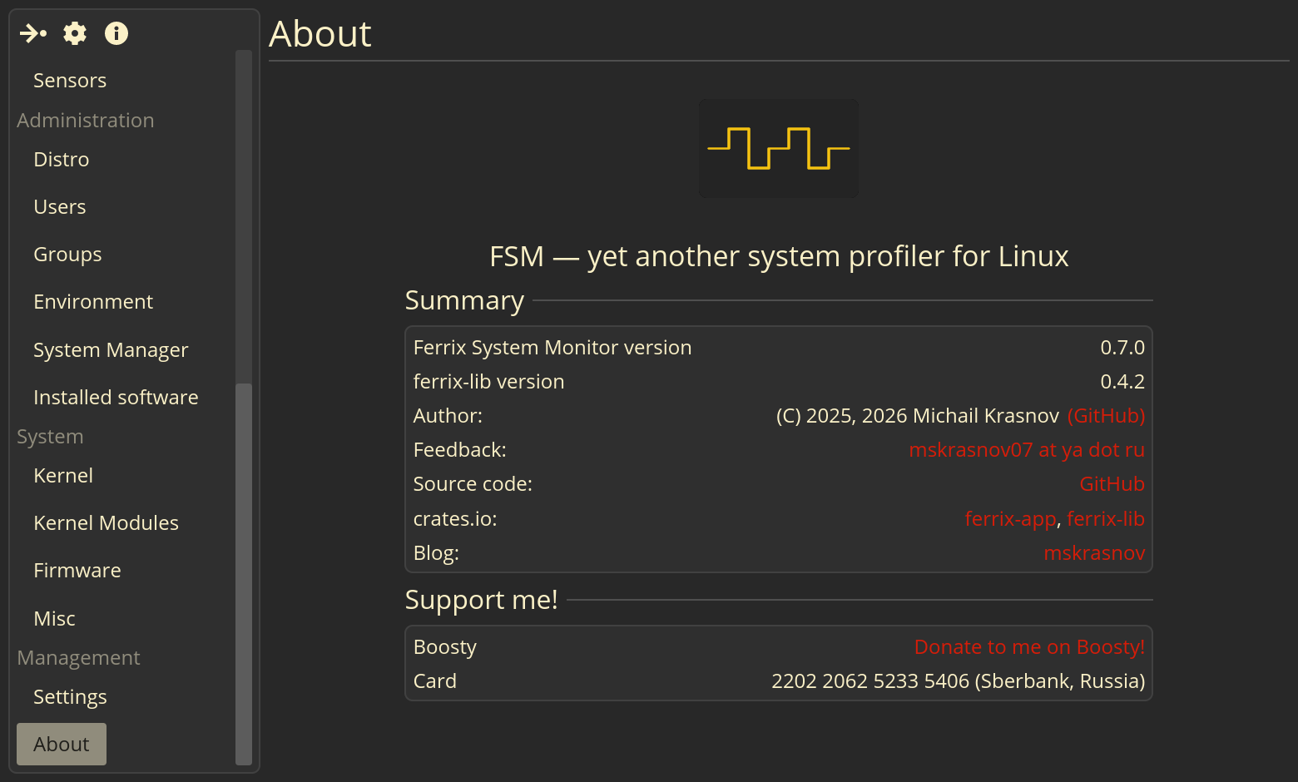Open the author's GitHub profile link

click(1106, 416)
